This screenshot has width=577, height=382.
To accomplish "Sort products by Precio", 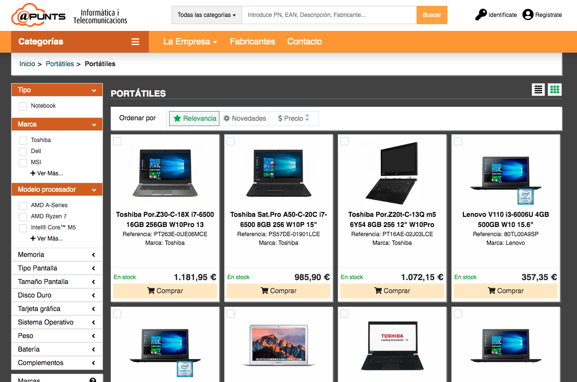I will (x=294, y=118).
